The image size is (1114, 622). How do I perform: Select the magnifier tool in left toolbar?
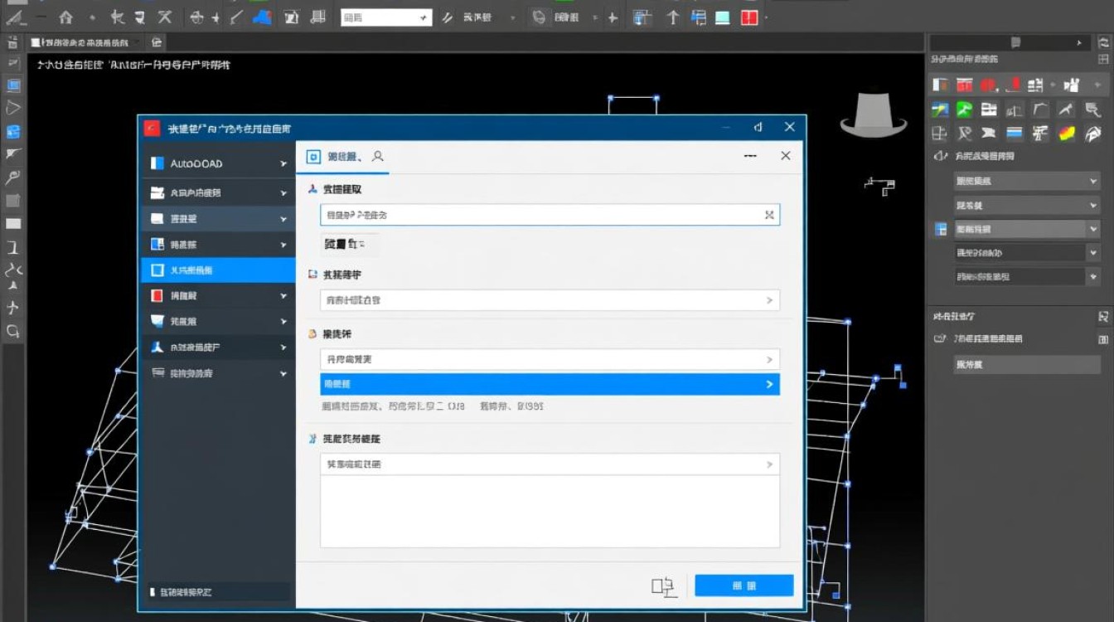13,177
